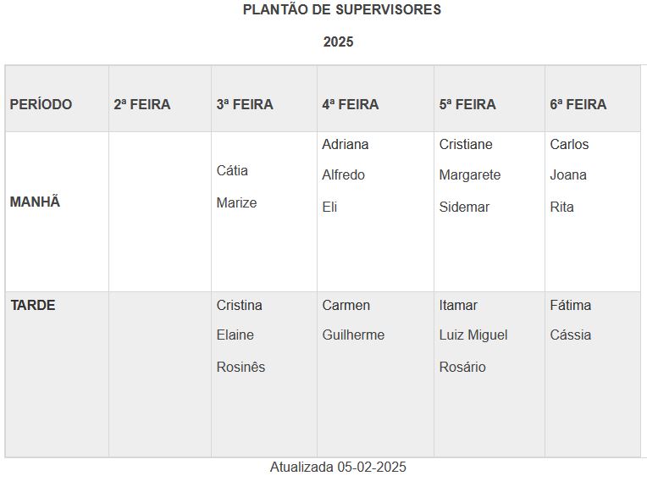Click on the name Adriana

pyautogui.click(x=346, y=144)
